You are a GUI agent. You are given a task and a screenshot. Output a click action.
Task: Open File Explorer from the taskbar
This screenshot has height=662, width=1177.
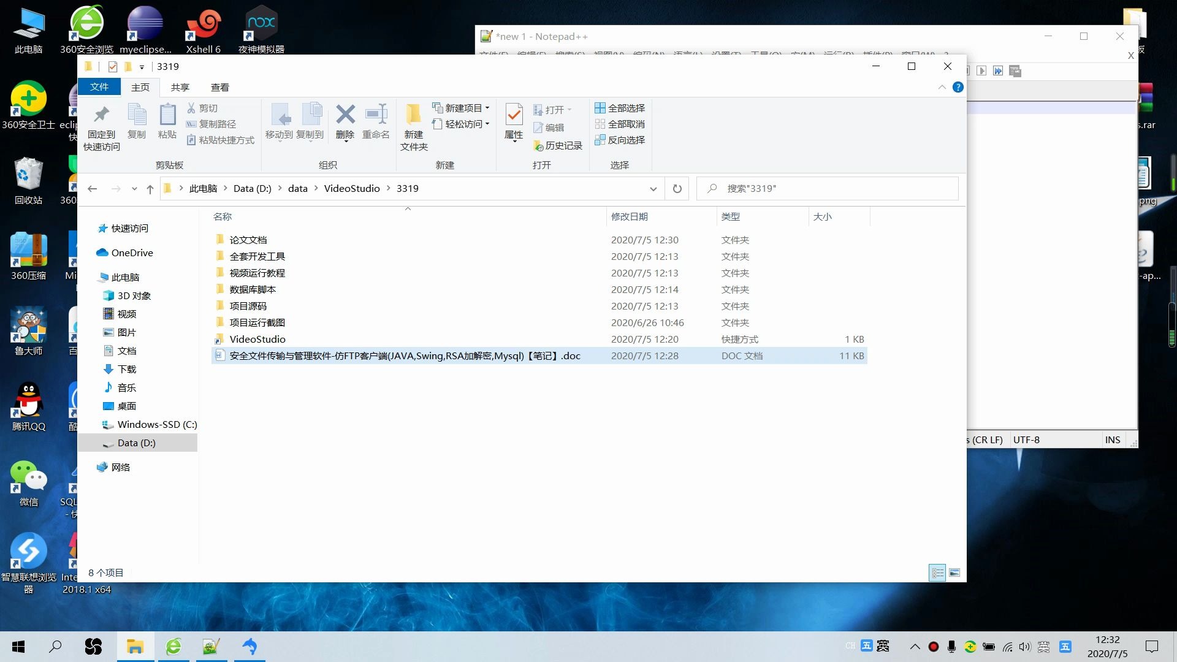tap(135, 647)
